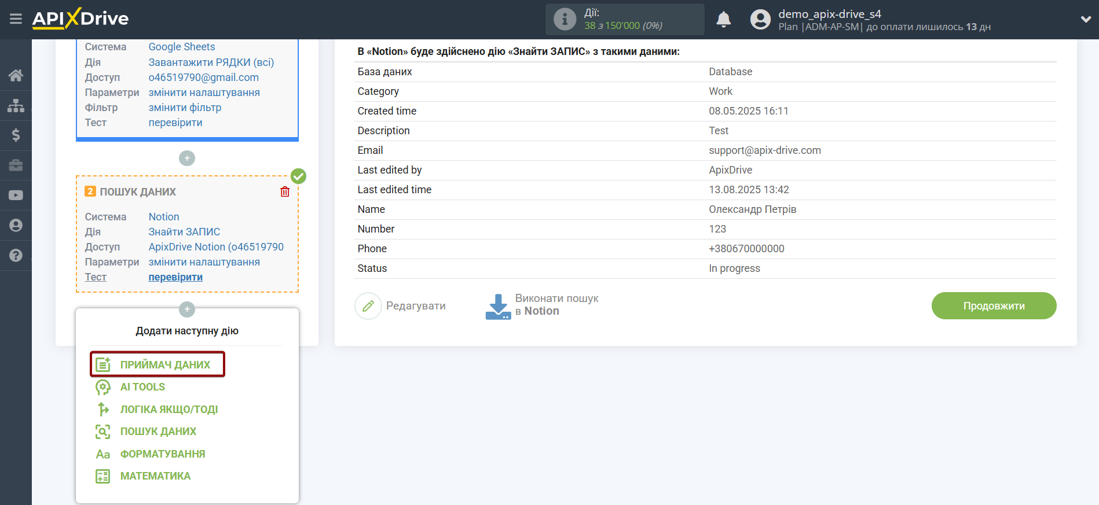Click змінити налаштування under Google Sheets
The image size is (1099, 505).
point(204,93)
